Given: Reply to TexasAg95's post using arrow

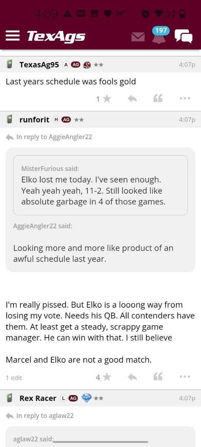Looking at the screenshot, I should (132, 99).
